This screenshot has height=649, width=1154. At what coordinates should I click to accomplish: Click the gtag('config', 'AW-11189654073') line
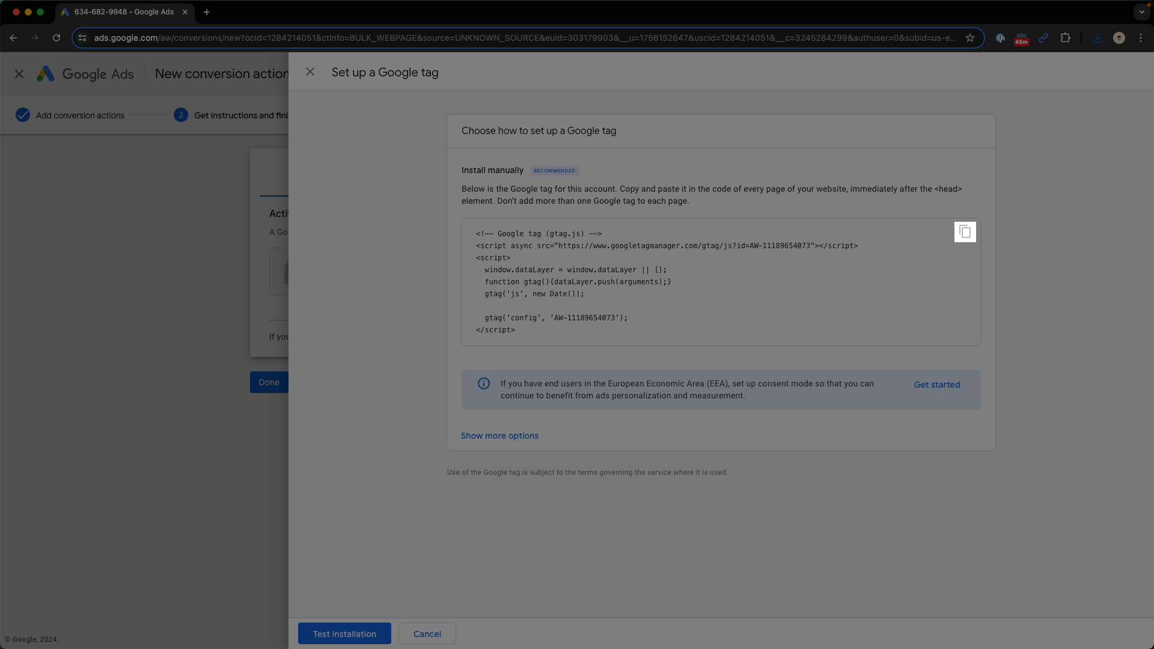(x=556, y=318)
